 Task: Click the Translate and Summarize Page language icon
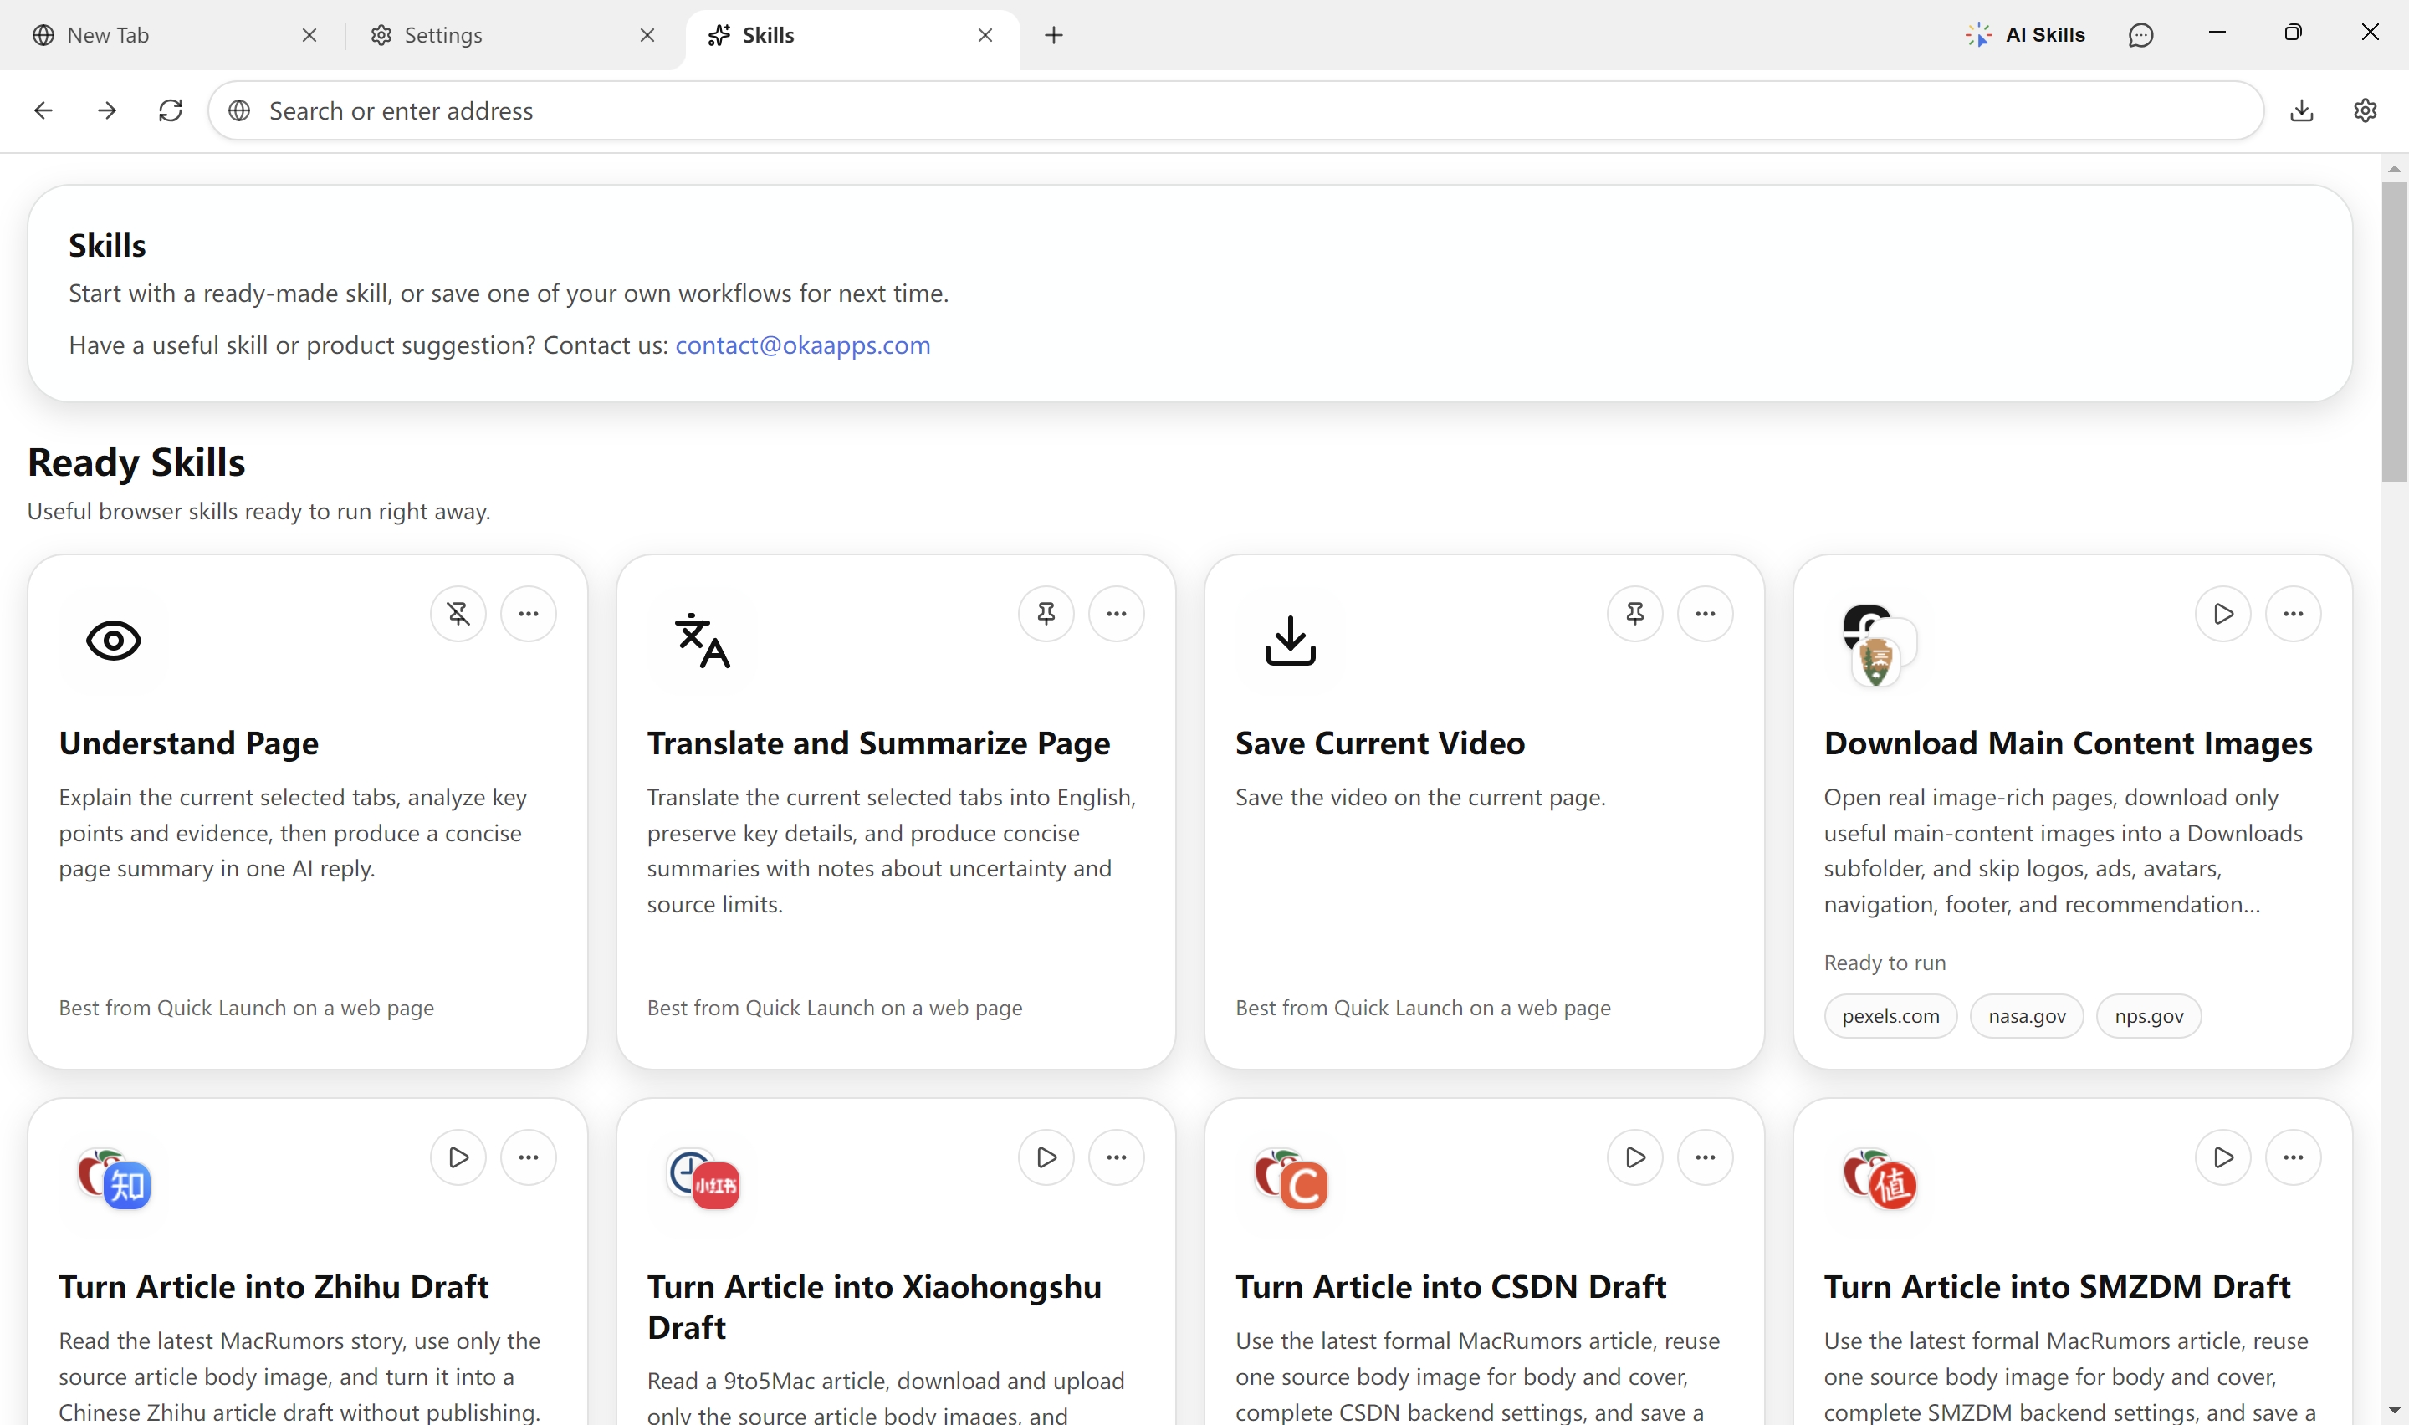(x=702, y=641)
